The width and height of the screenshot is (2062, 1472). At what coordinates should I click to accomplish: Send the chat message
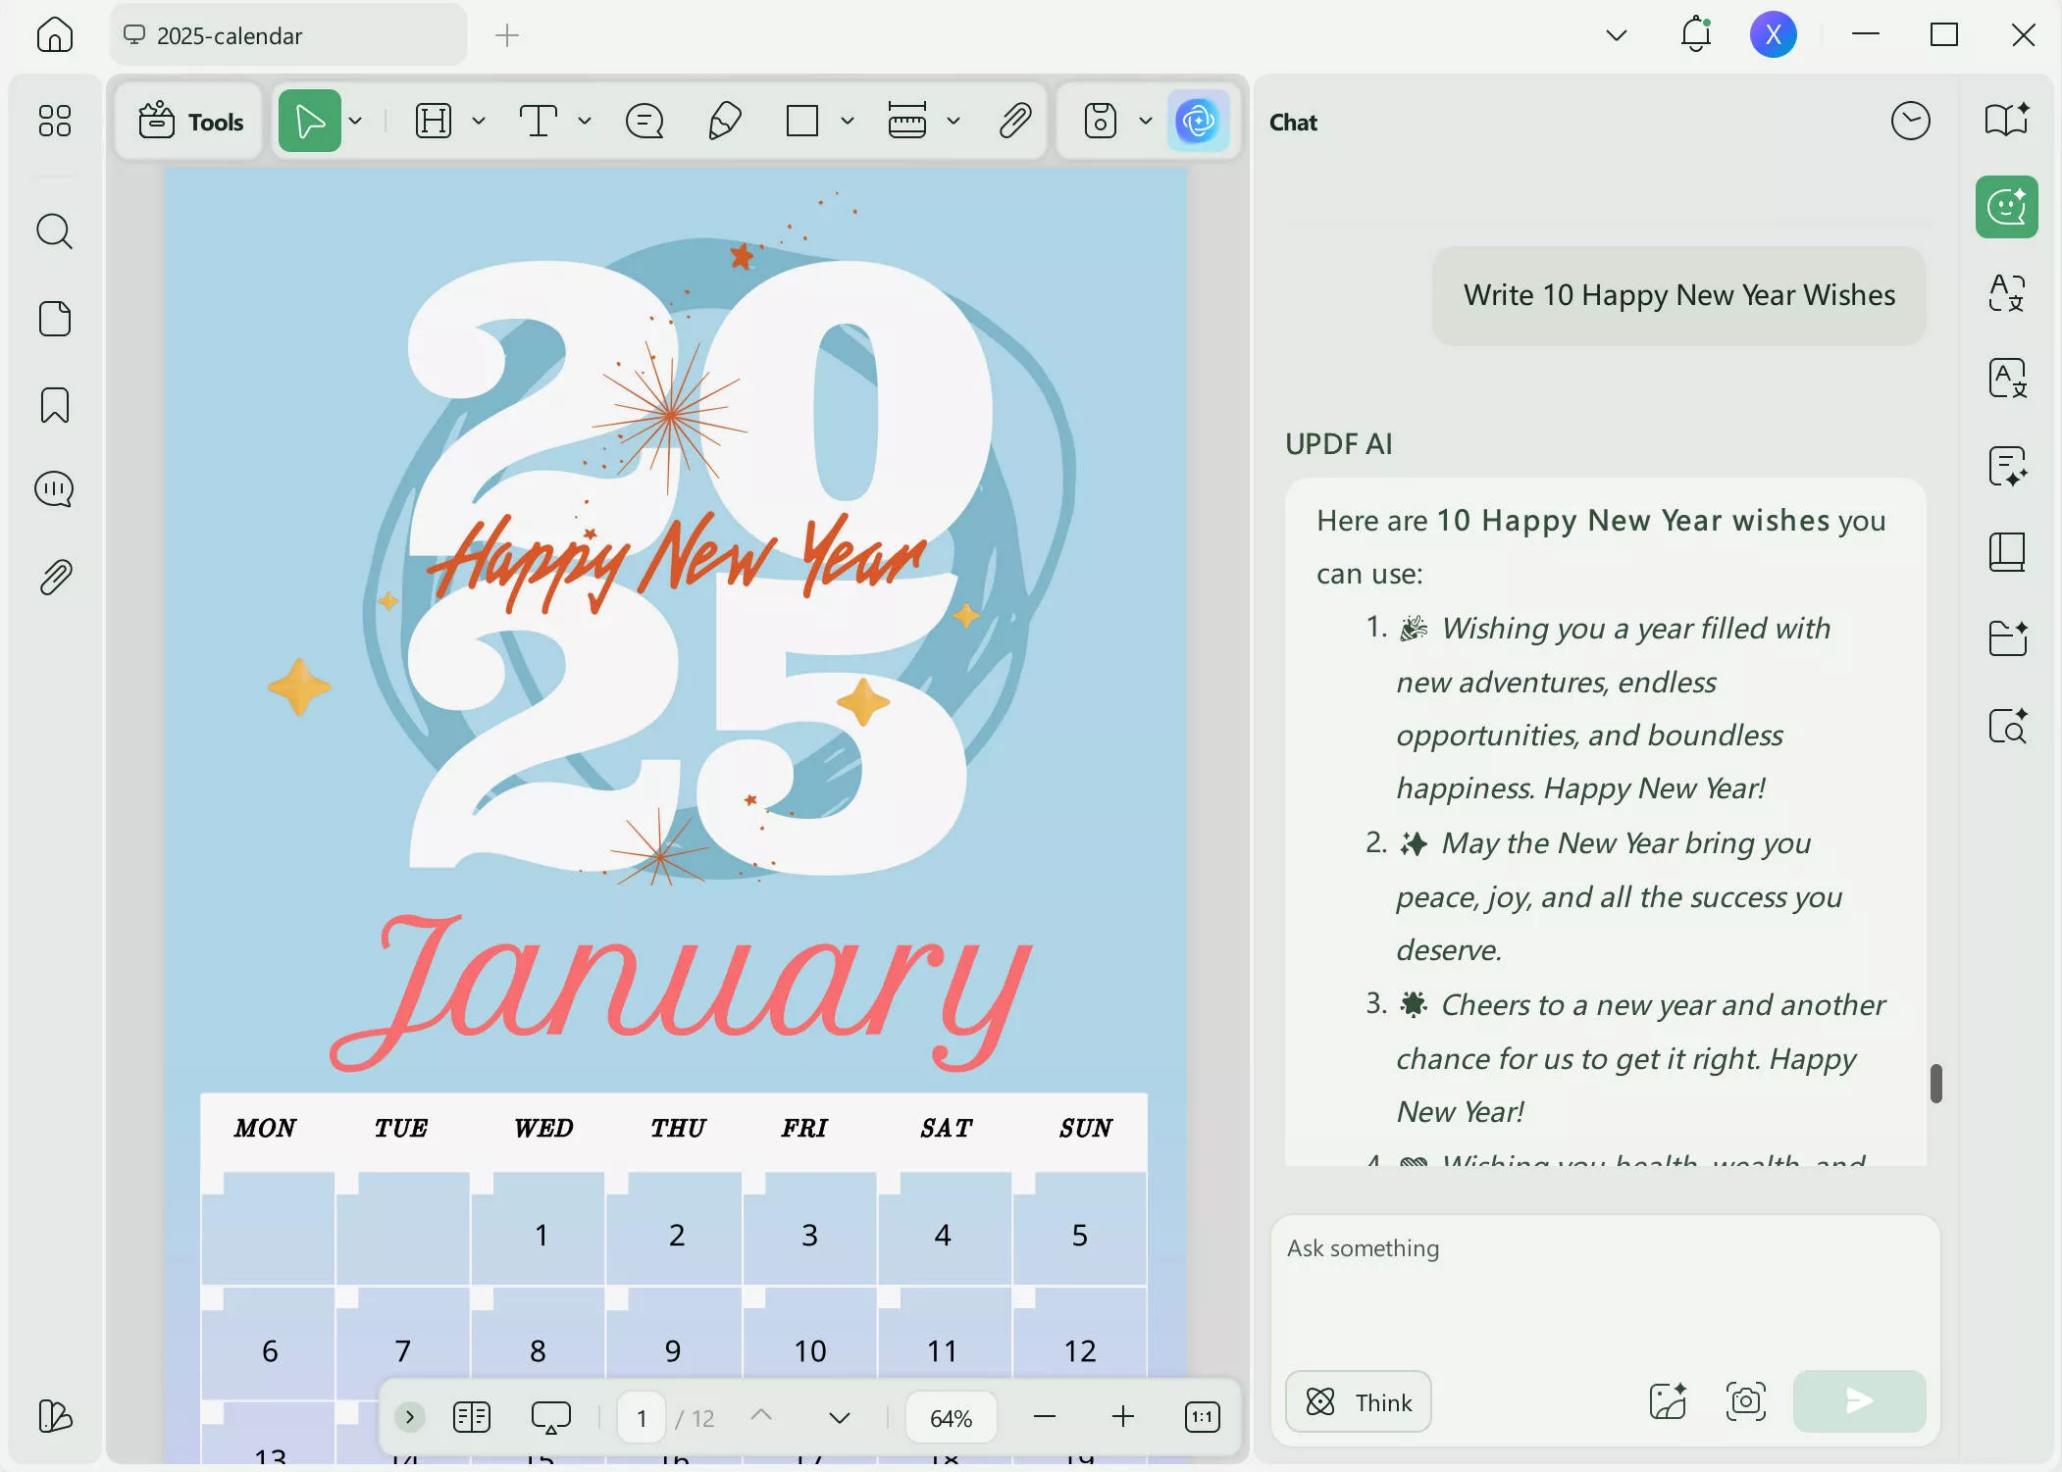tap(1858, 1401)
